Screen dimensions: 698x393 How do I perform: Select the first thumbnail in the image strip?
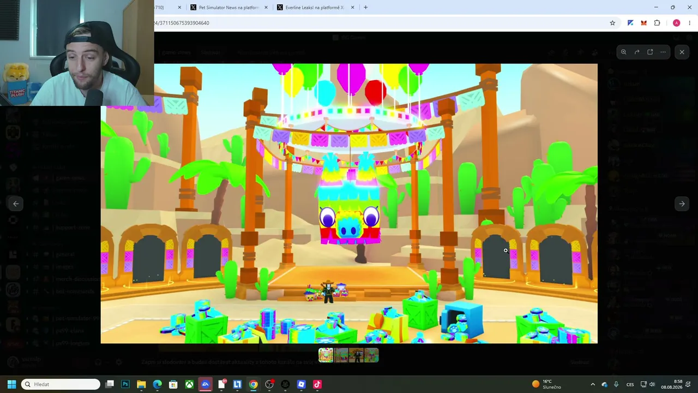[326, 355]
